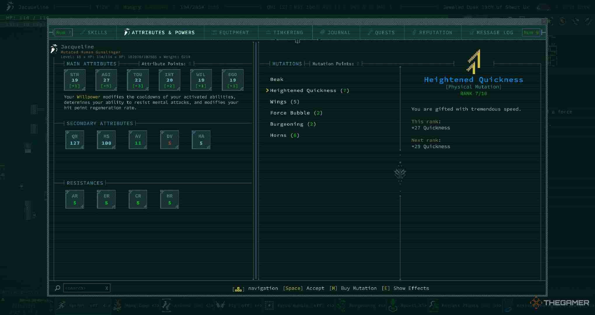Screen dimensions: 595x315
Task: Click the Jeweled Dusk date text
Action: [486, 7]
